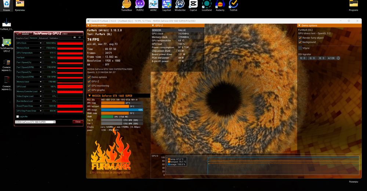Launch Audacity from the desktop

click(x=220, y=5)
